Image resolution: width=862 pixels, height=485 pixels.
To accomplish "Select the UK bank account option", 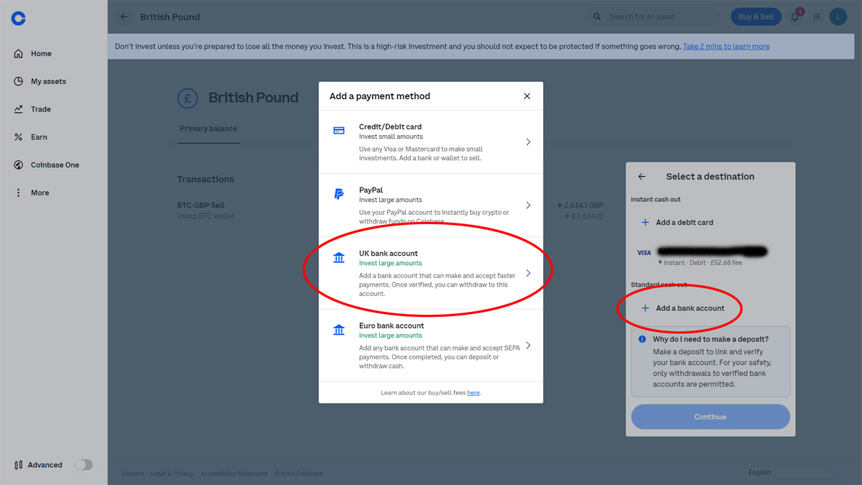I will point(431,273).
